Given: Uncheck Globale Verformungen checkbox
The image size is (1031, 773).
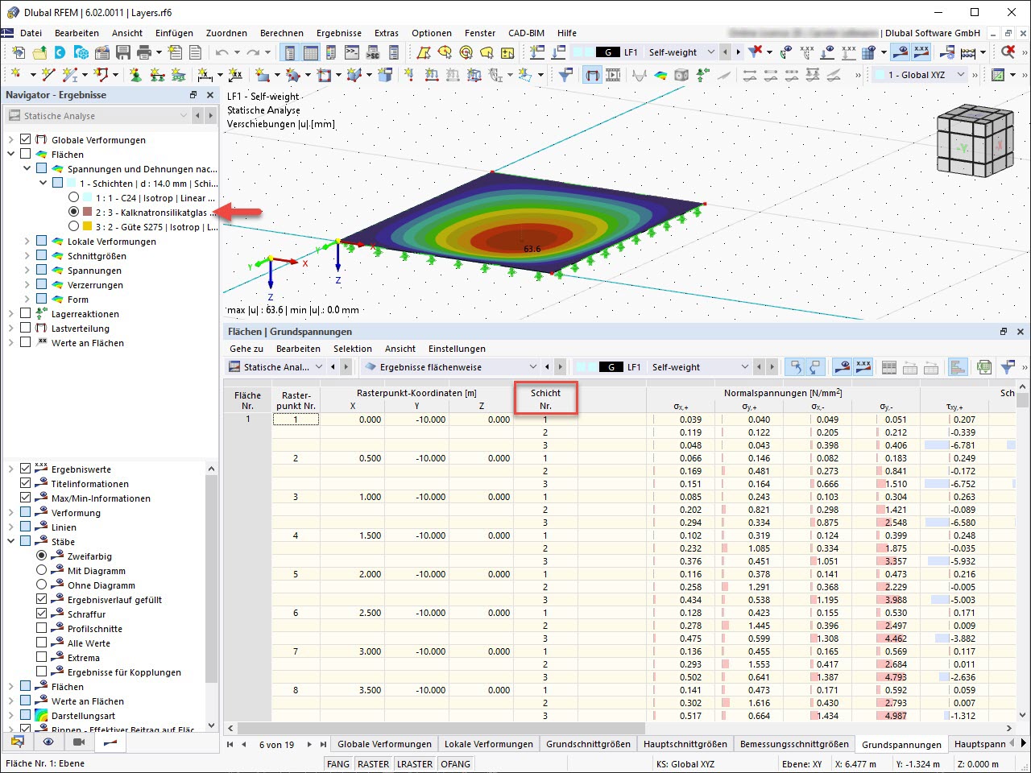Looking at the screenshot, I should click(26, 140).
